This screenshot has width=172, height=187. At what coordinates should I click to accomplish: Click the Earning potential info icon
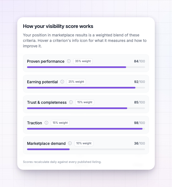62,82
